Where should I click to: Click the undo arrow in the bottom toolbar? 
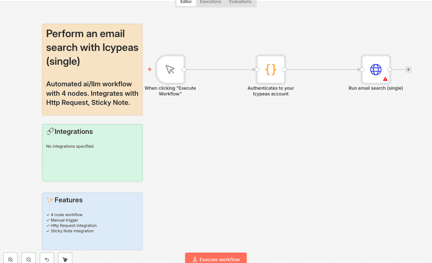47,259
